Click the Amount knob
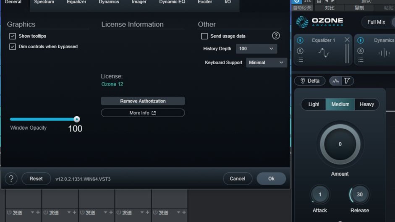395x222 pixels. coord(340,144)
